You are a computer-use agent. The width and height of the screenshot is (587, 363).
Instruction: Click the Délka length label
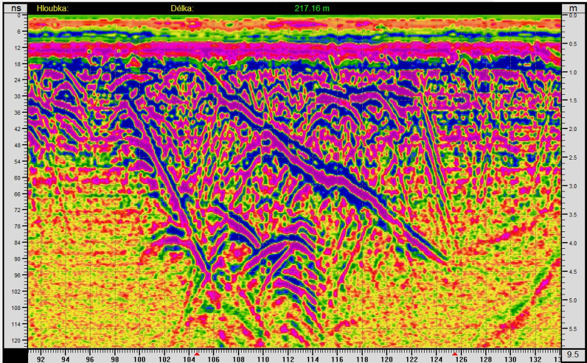pyautogui.click(x=182, y=8)
